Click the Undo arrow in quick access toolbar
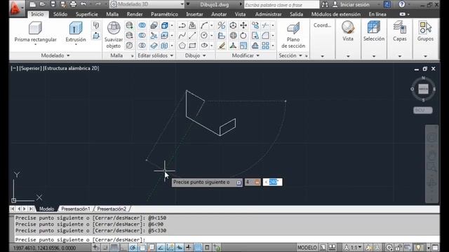This screenshot has width=449, height=252. (83, 4)
